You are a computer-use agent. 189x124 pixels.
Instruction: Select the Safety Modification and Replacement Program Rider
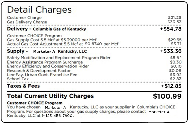pos(59,58)
